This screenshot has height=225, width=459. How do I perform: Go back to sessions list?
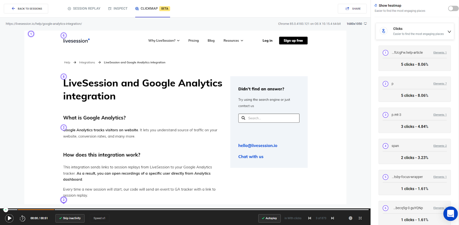coord(26,9)
